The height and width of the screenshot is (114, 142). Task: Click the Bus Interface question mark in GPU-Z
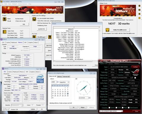click(x=139, y=83)
